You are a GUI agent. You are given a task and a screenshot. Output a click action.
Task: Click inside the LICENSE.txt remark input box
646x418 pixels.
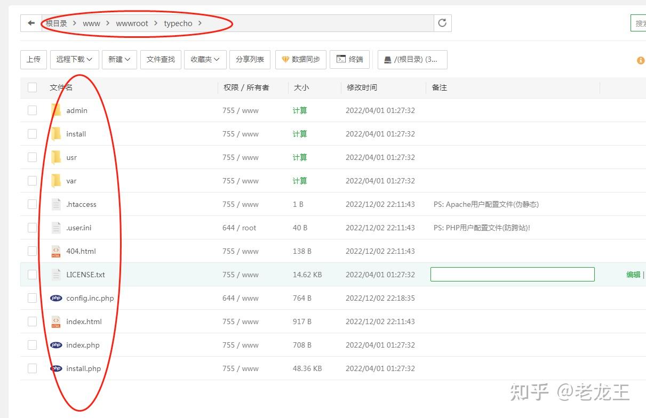coord(512,274)
